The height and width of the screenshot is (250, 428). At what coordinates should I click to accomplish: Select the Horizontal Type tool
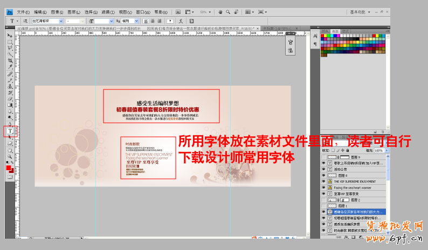click(10, 130)
